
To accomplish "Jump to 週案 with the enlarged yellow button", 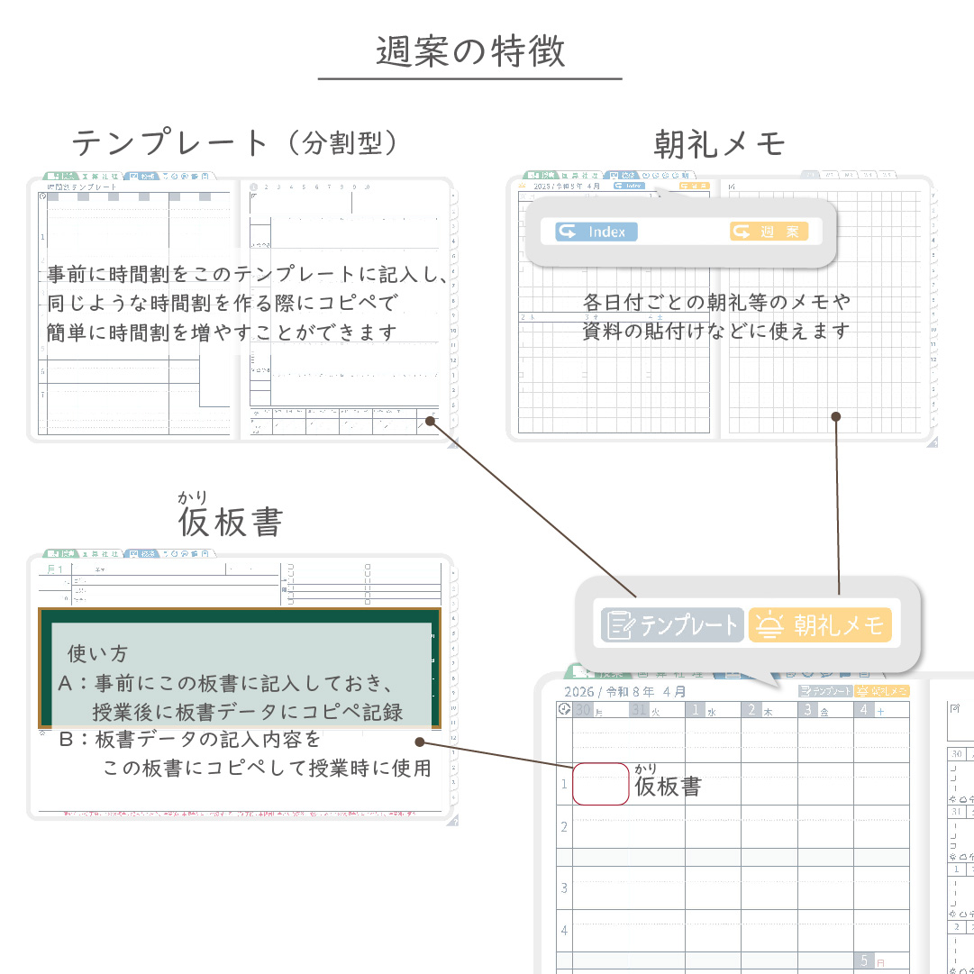I will click(769, 232).
